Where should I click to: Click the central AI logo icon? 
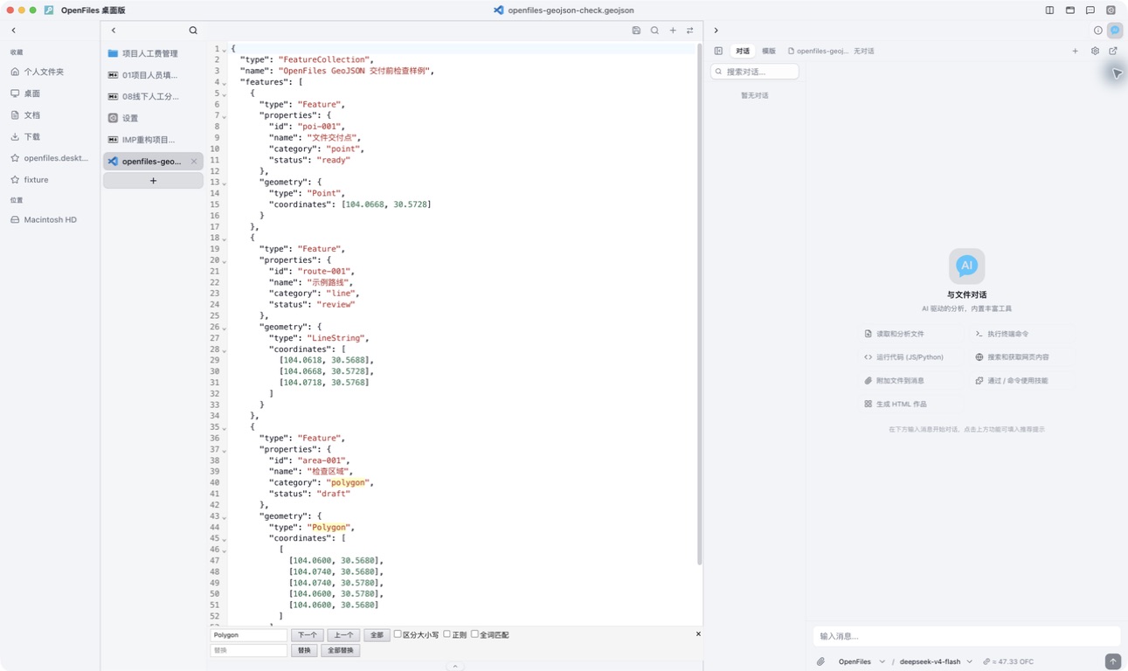click(966, 266)
